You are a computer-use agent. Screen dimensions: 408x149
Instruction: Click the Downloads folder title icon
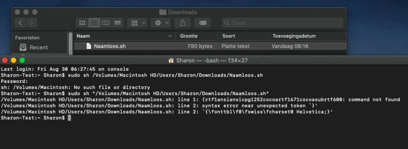(x=163, y=12)
